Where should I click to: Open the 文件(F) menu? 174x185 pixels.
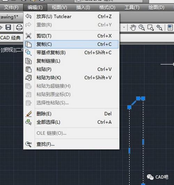pyautogui.click(x=11, y=8)
